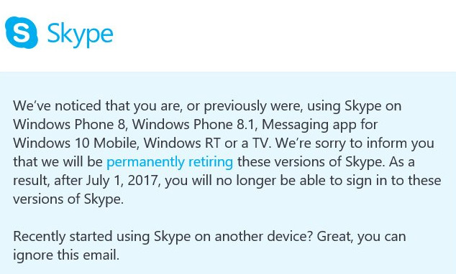This screenshot has width=456, height=274.
Task: Click the words sign in to these
Action: tap(388, 181)
